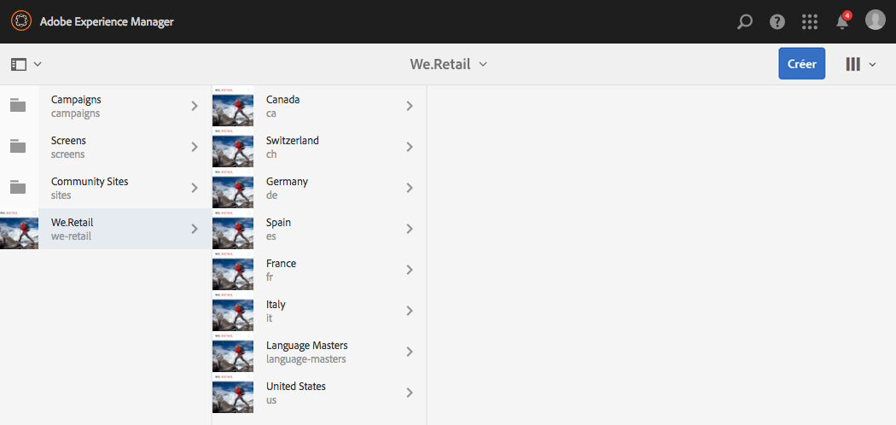Click the Switzerland page thumbnail
Screen dimensions: 896x425
[x=233, y=147]
